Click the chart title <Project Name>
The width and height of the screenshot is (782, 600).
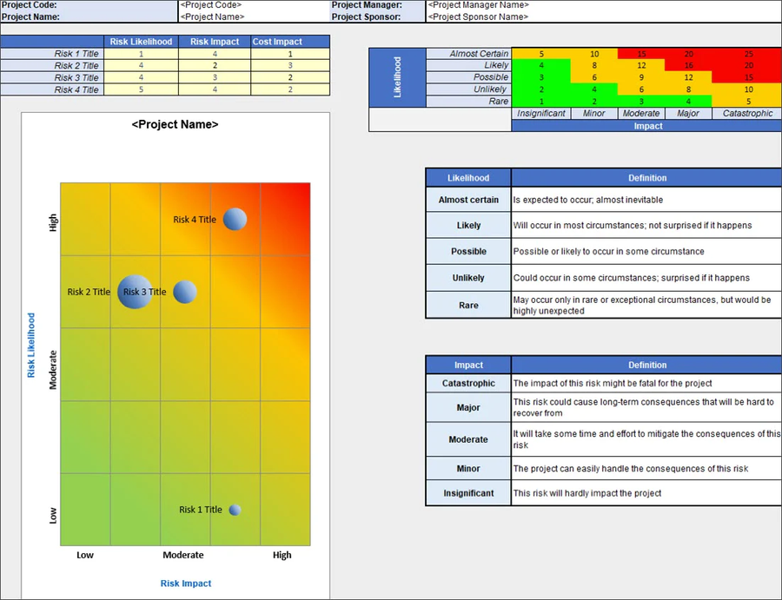pyautogui.click(x=175, y=125)
